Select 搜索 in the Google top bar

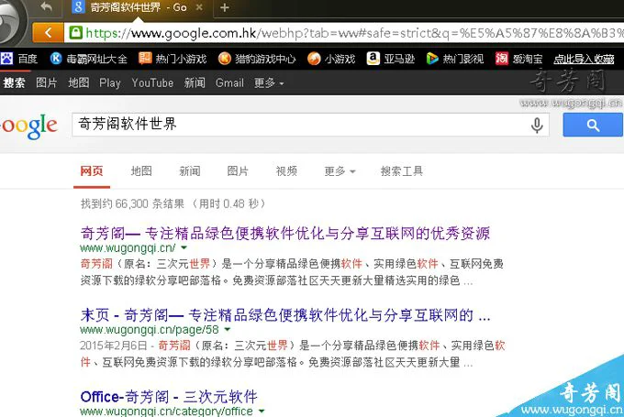coord(15,82)
